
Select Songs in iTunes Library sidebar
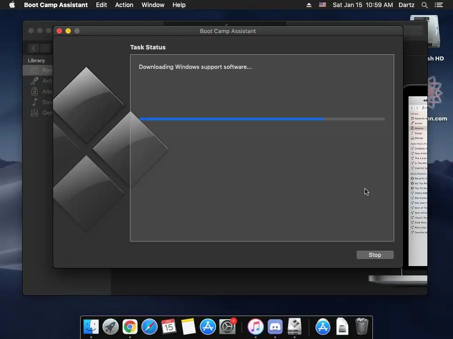click(x=38, y=102)
